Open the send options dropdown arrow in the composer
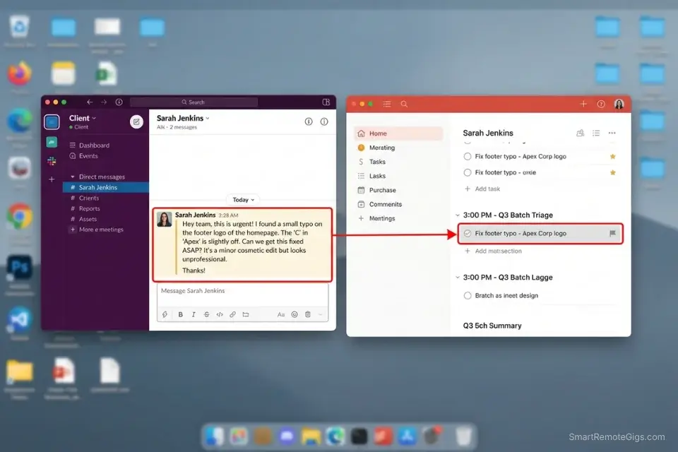Screen dimensions: 678x452 tap(321, 314)
